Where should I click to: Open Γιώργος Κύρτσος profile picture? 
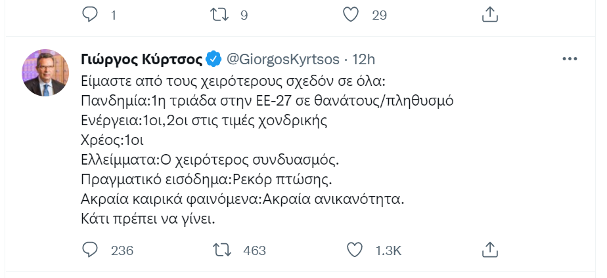click(46, 72)
